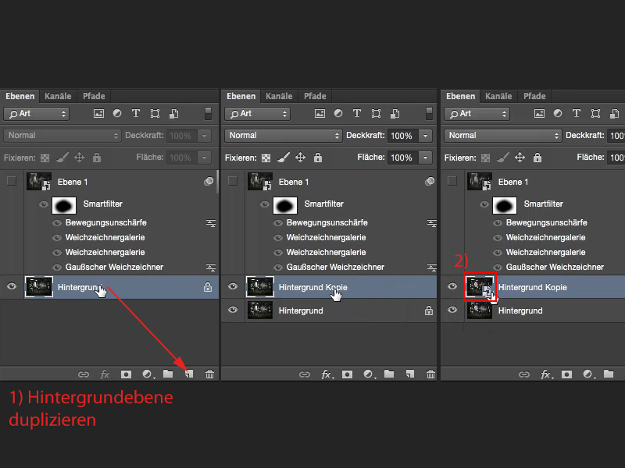This screenshot has height=468, width=625.
Task: Add a layer mask in left panel
Action: pyautogui.click(x=126, y=374)
